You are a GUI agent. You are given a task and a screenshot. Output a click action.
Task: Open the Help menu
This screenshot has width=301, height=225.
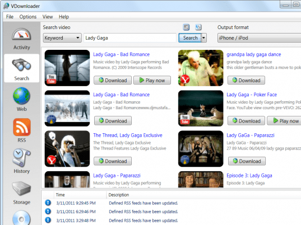[x=64, y=17]
